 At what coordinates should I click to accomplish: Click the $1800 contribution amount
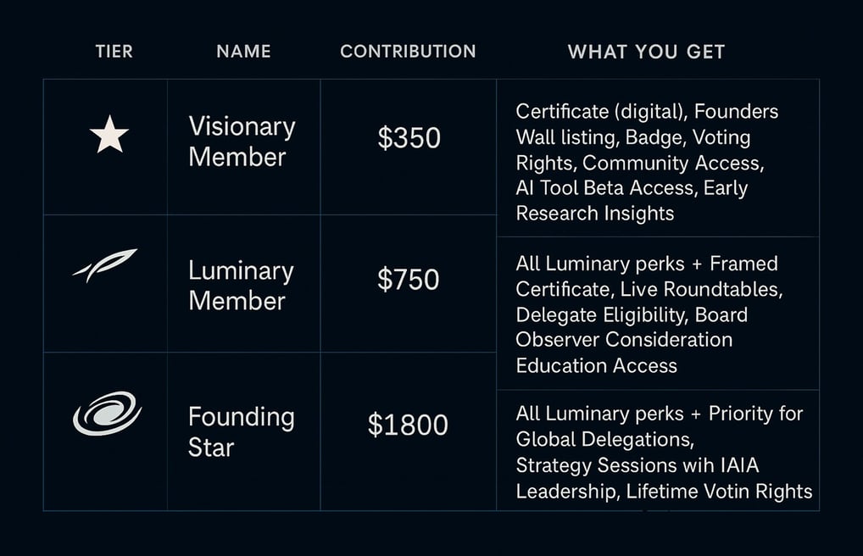(408, 425)
